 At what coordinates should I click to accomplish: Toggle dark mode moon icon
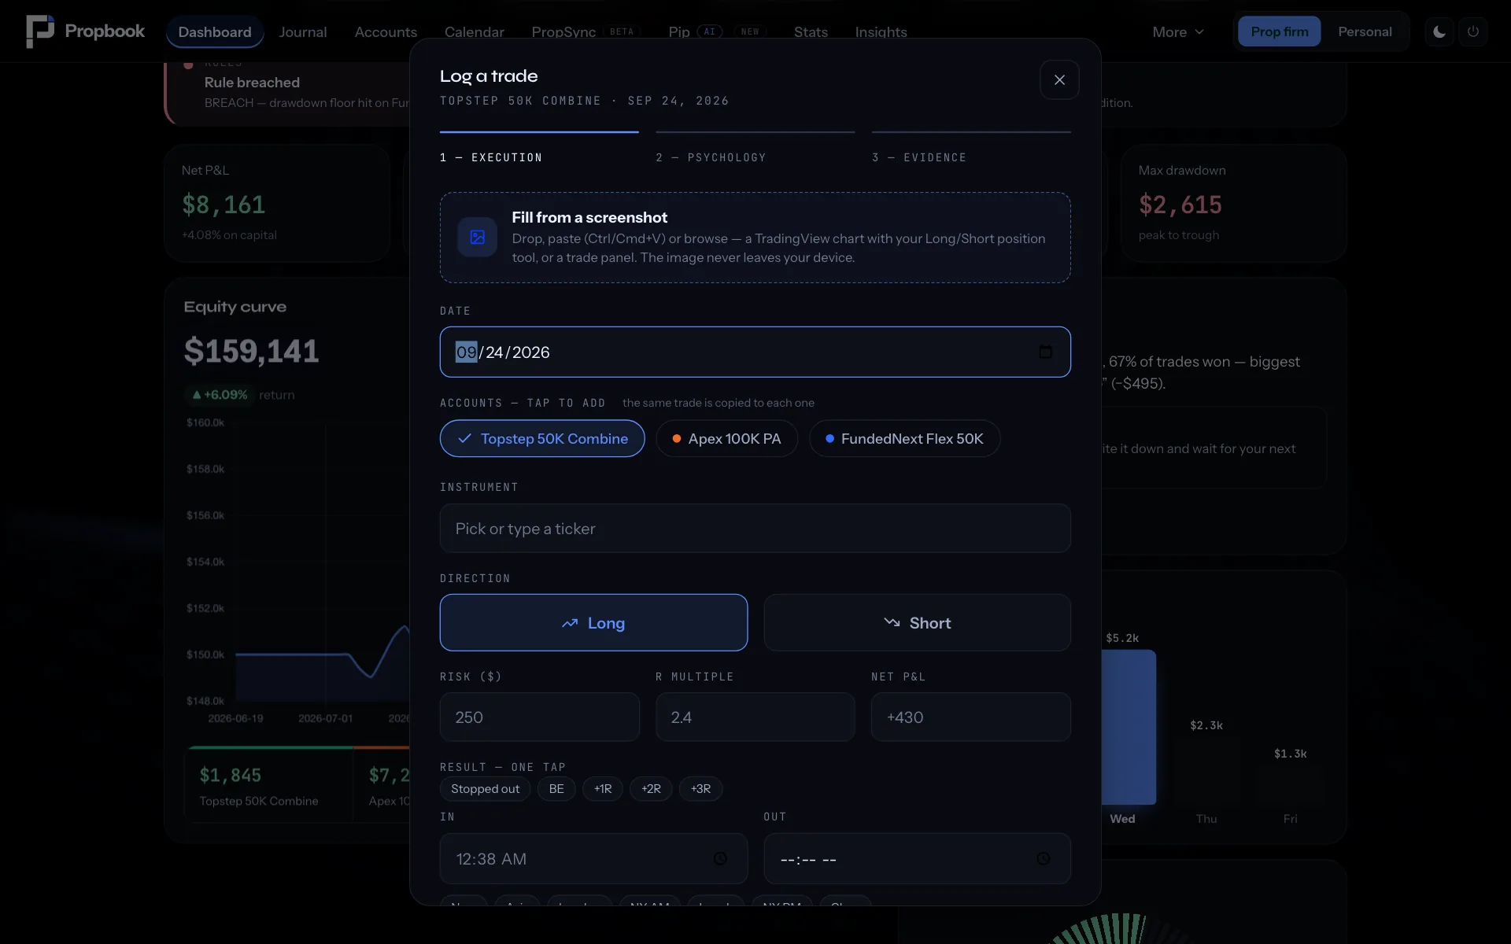[x=1439, y=31]
